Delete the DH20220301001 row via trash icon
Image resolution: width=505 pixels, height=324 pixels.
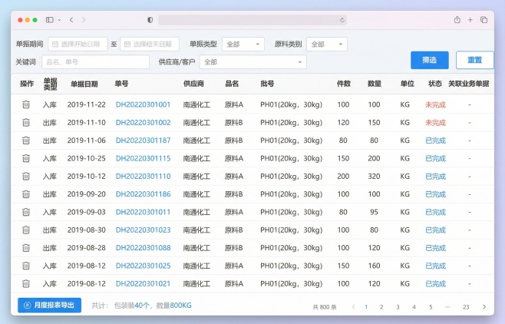pos(26,104)
